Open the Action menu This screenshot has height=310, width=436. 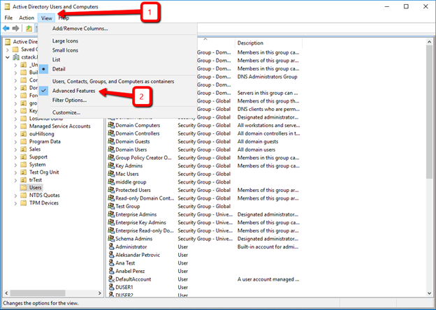(27, 17)
